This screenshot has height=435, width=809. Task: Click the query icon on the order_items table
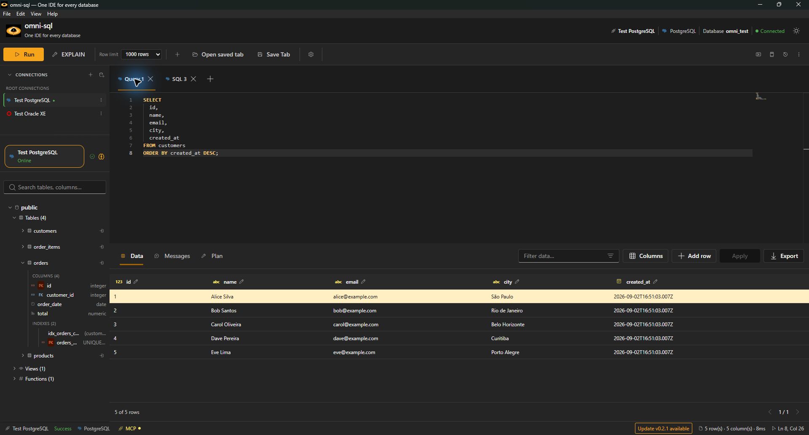click(102, 247)
